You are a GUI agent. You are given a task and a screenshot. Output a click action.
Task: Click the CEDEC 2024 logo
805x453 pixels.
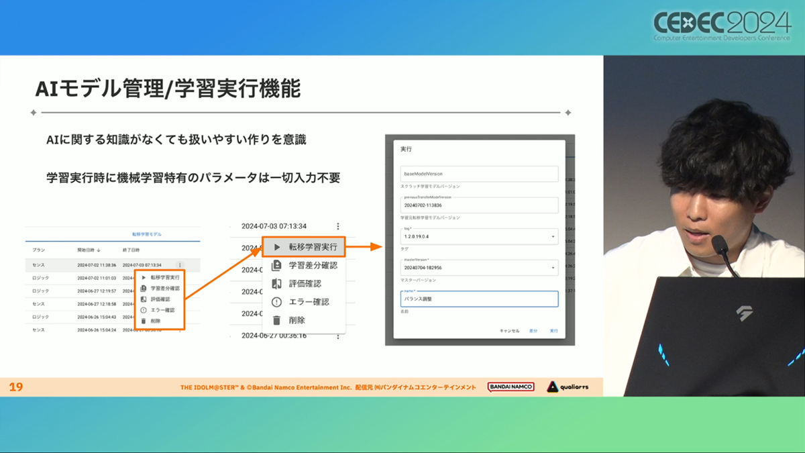coord(722,26)
